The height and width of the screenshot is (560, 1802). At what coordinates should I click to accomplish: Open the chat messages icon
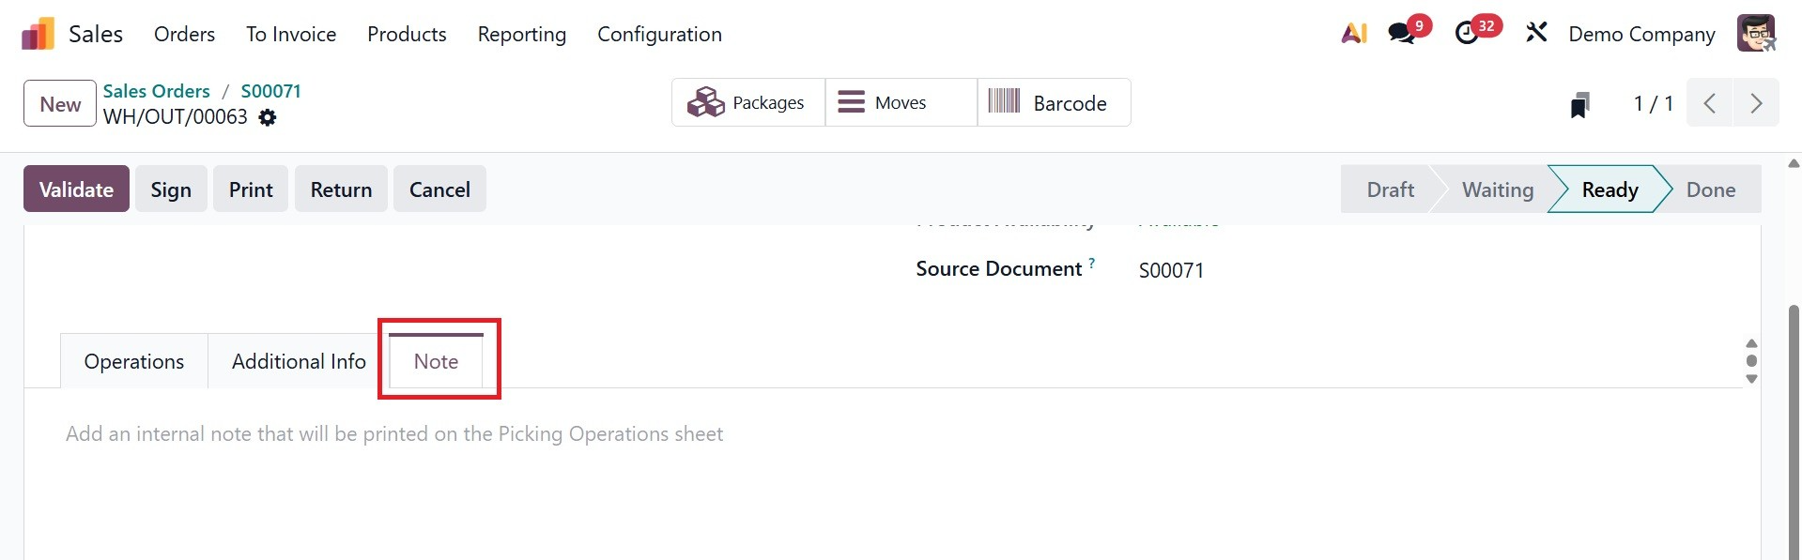point(1402,34)
